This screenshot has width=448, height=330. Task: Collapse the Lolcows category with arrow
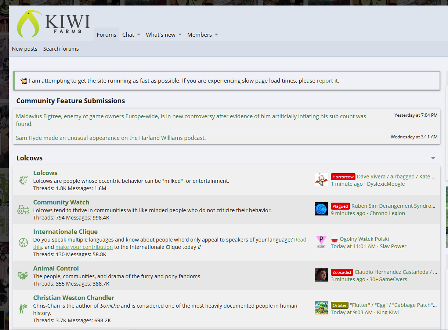tap(433, 158)
